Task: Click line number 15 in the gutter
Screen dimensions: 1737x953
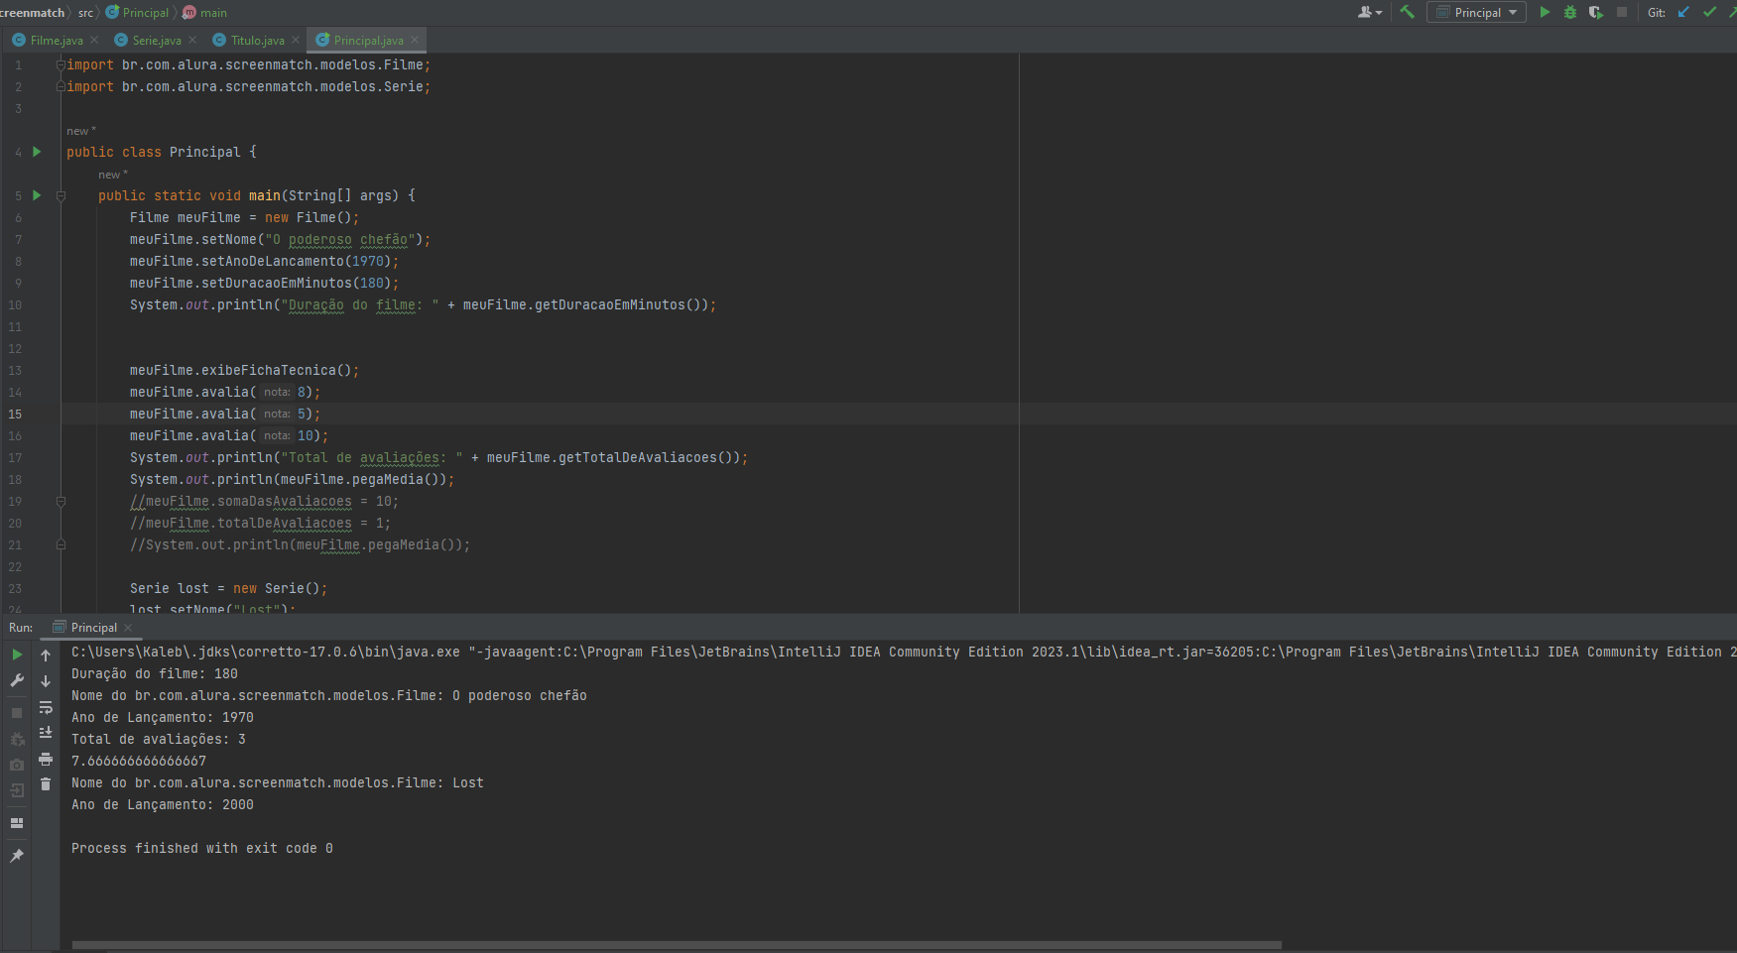Action: (x=15, y=414)
